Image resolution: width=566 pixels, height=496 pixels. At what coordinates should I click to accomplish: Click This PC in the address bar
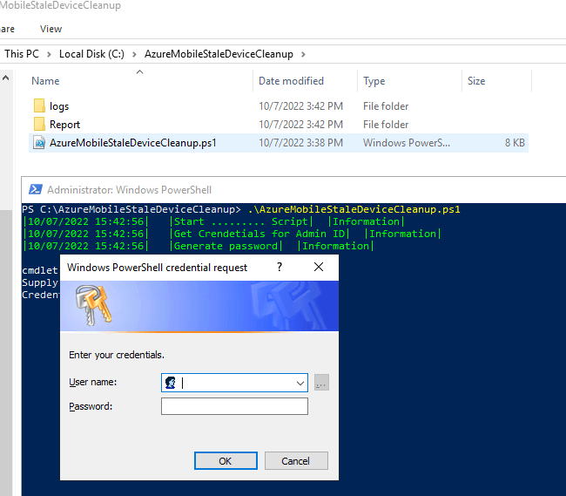(x=22, y=54)
